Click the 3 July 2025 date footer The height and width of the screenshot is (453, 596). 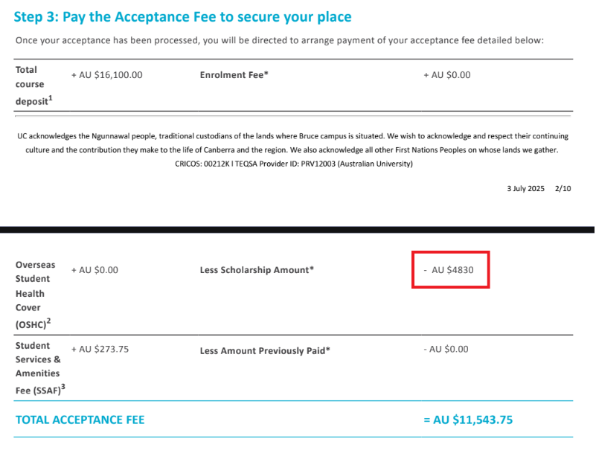[525, 188]
